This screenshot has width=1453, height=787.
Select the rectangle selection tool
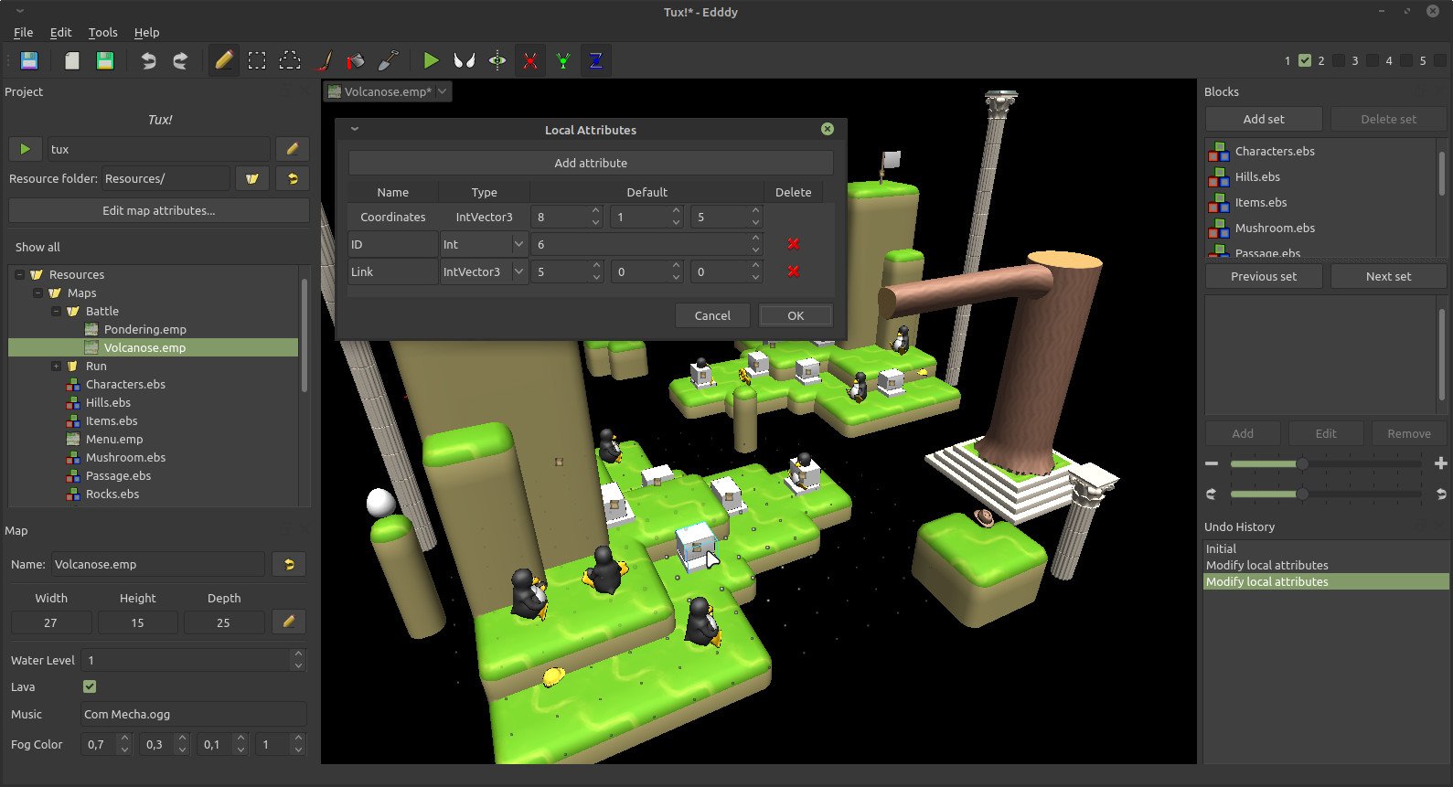[x=257, y=60]
